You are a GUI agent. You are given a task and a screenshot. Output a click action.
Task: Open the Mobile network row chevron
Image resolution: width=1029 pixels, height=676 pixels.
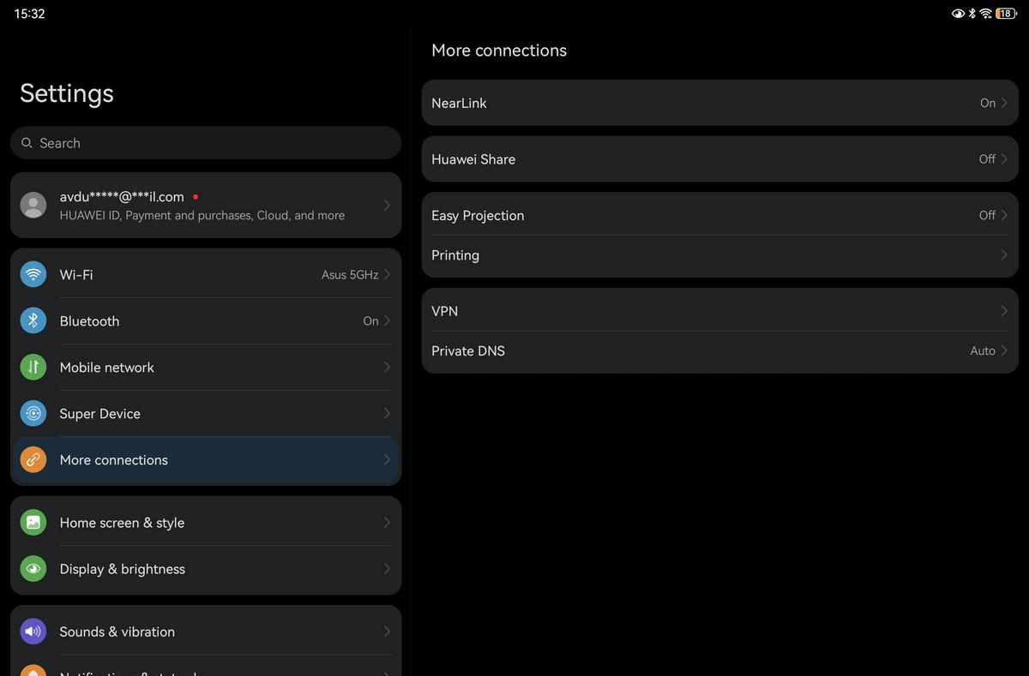387,368
